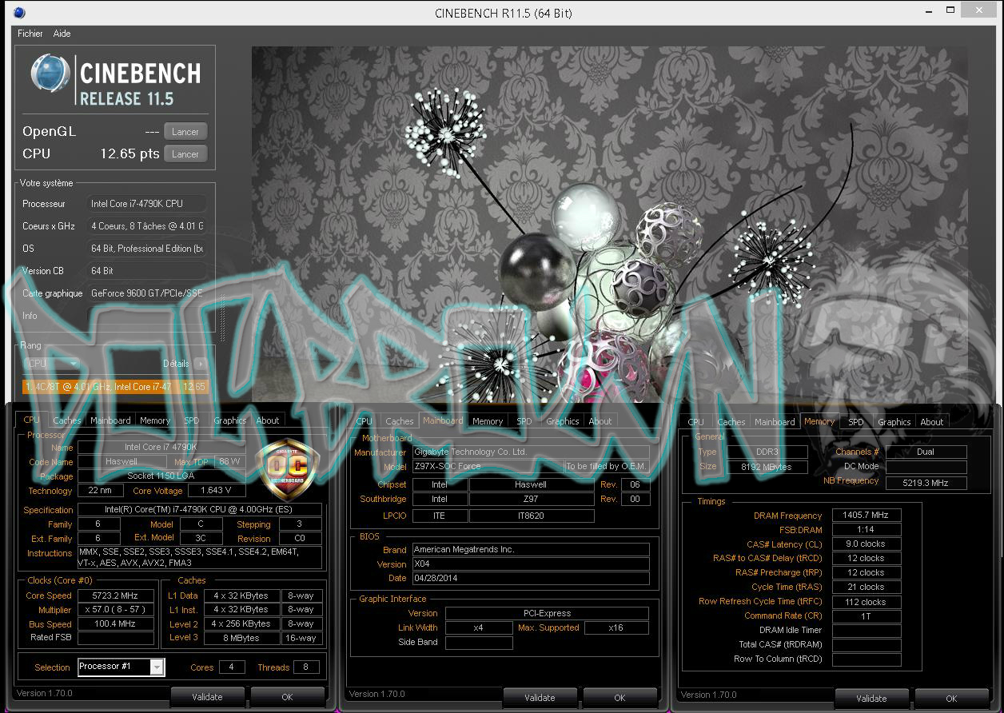1004x713 pixels.
Task: Click the Carte graphique GeForce 9600 GT field
Action: point(147,293)
